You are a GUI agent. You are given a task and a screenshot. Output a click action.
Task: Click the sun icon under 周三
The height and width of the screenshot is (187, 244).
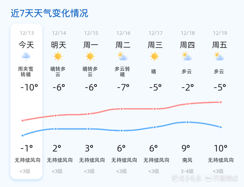(x=155, y=56)
